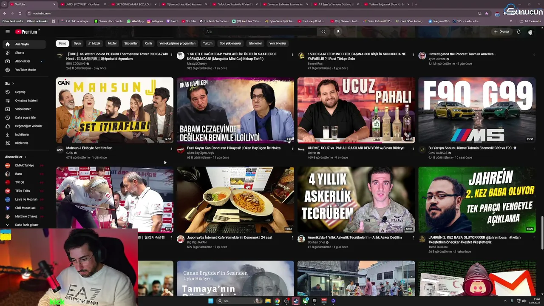Image resolution: width=544 pixels, height=306 pixels.
Task: Open Windows Start menu
Action: tap(211, 301)
